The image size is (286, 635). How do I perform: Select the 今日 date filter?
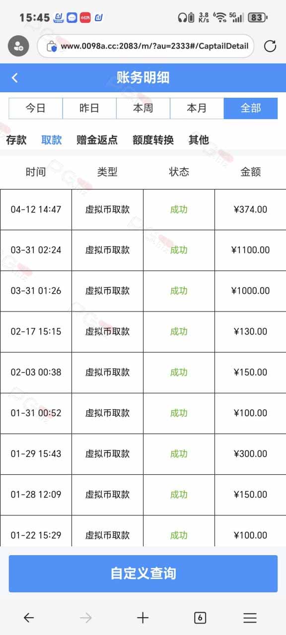(36, 108)
